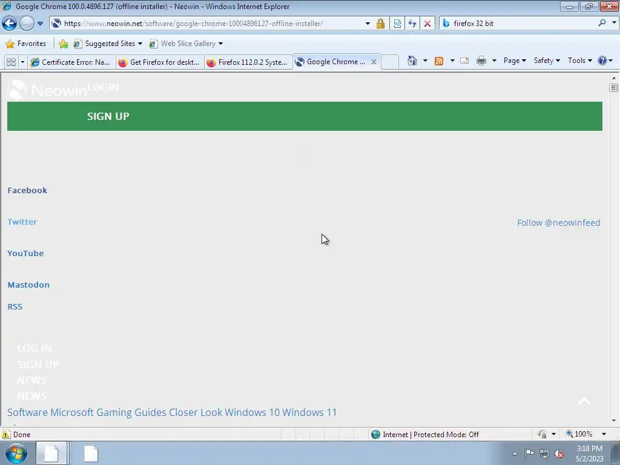Open the YouTube link
Viewport: 620px width, 465px height.
pos(25,253)
